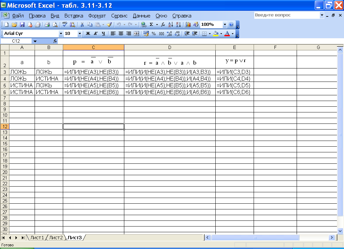
Task: Open file folder icon in toolbar
Action: pyautogui.click(x=14, y=24)
